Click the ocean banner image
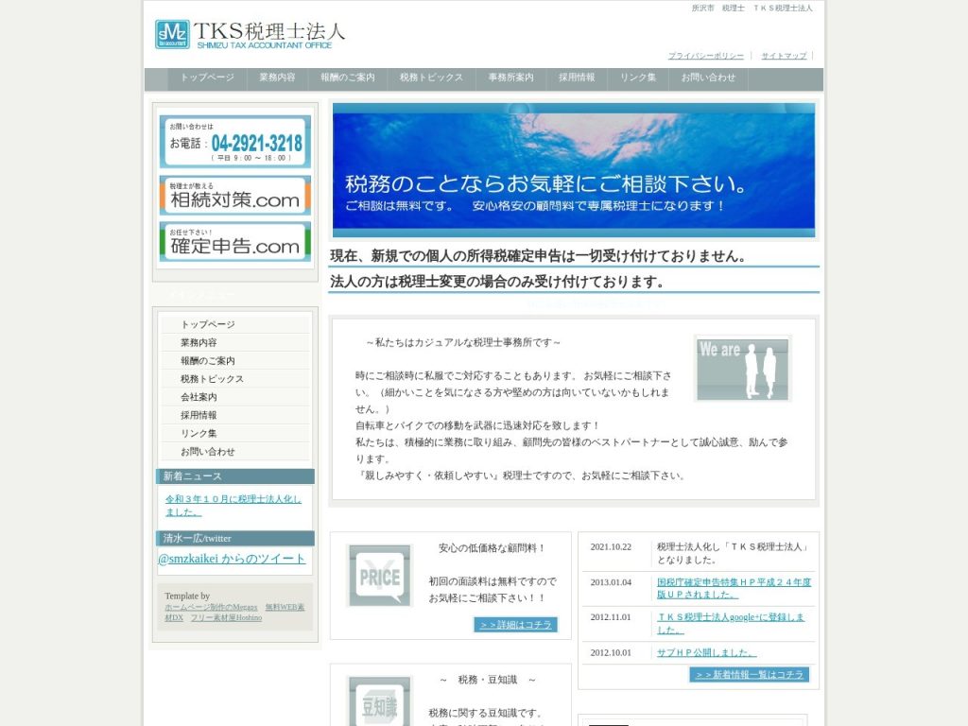Viewport: 968px width, 726px height. pyautogui.click(x=574, y=170)
